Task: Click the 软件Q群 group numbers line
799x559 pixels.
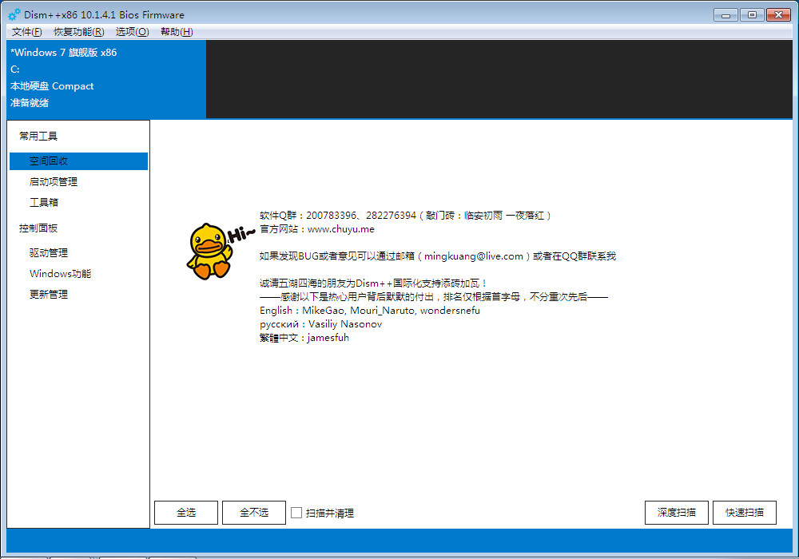Action: point(406,216)
